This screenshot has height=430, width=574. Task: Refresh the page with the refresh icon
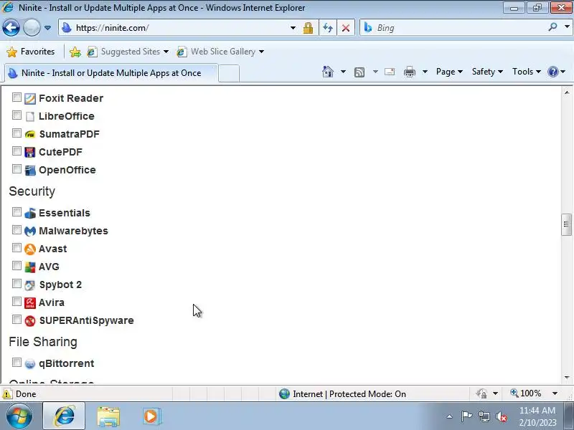pos(328,28)
